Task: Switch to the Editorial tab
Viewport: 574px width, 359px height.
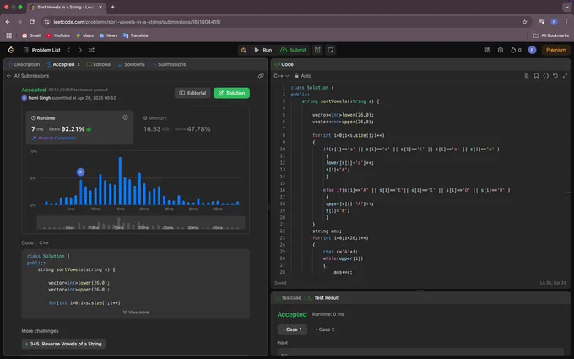Action: point(99,64)
